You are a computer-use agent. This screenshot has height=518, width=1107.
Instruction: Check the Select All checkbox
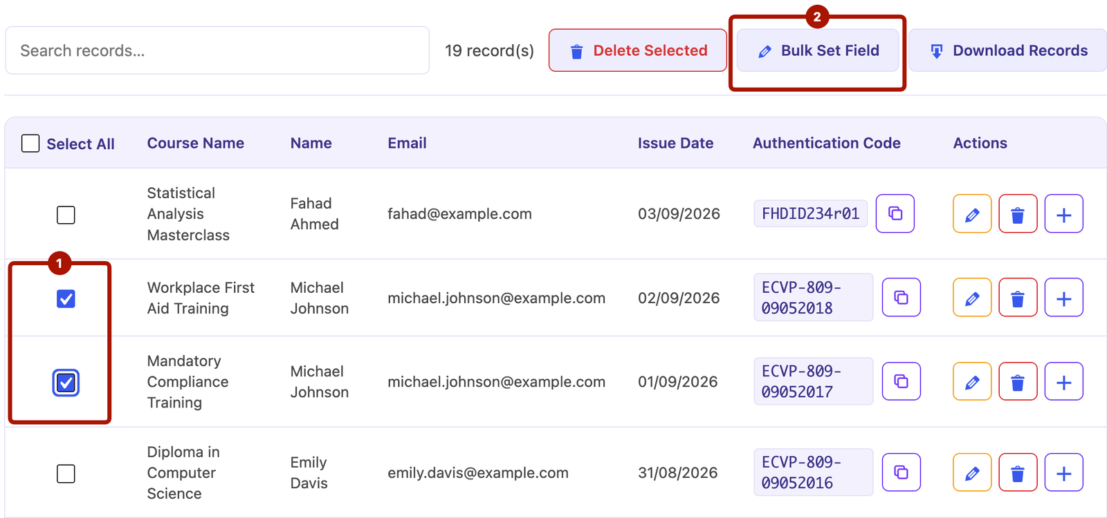point(30,143)
